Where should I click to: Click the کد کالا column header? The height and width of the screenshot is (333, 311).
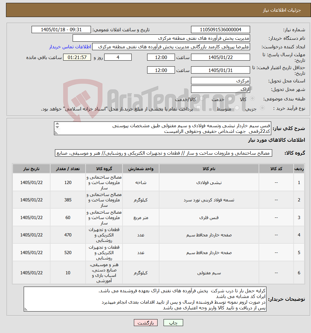pos(276,169)
